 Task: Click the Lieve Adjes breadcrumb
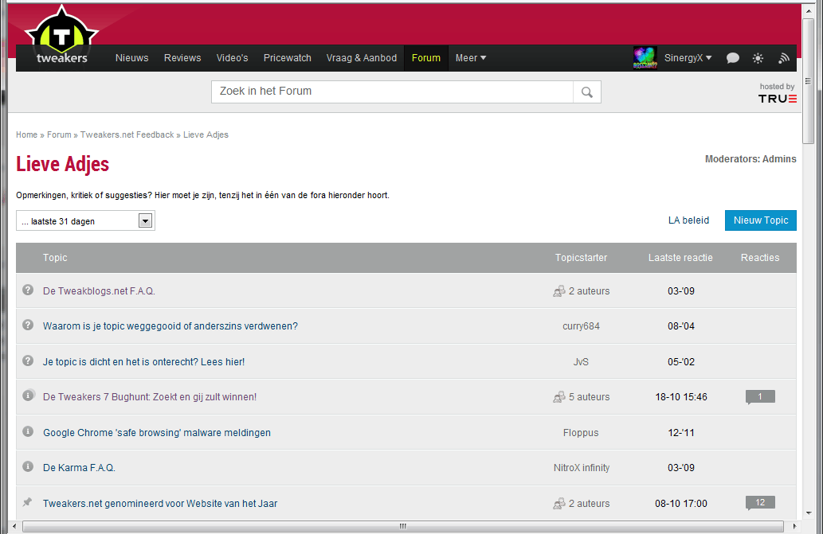click(x=206, y=134)
